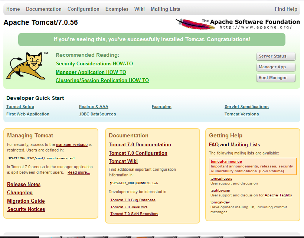Open the Security Notices link

point(26,209)
